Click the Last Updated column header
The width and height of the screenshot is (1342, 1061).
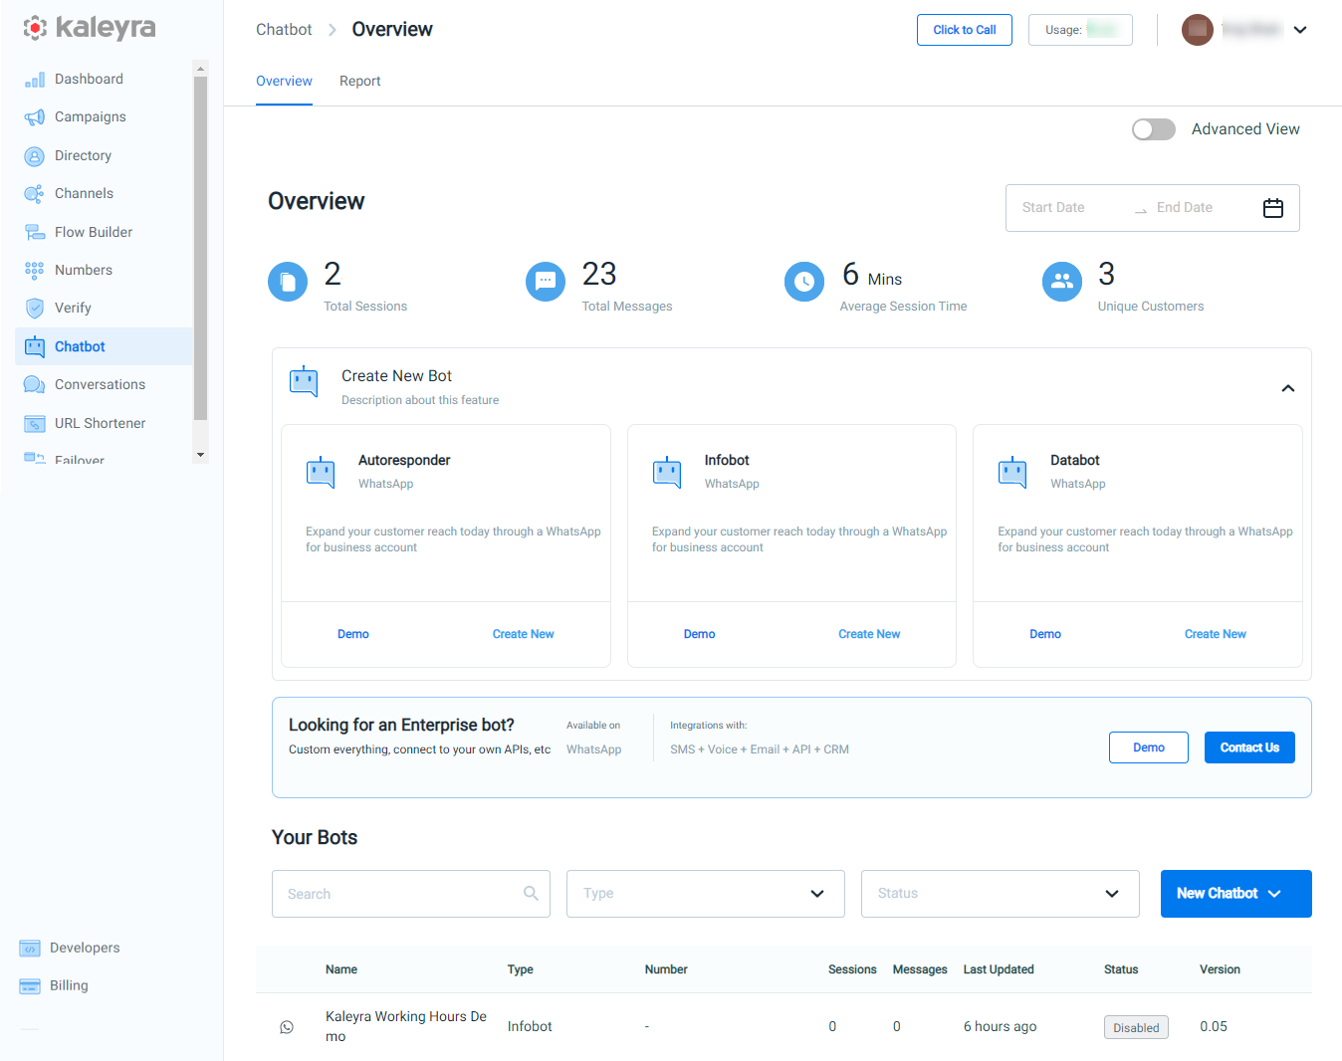(x=999, y=969)
